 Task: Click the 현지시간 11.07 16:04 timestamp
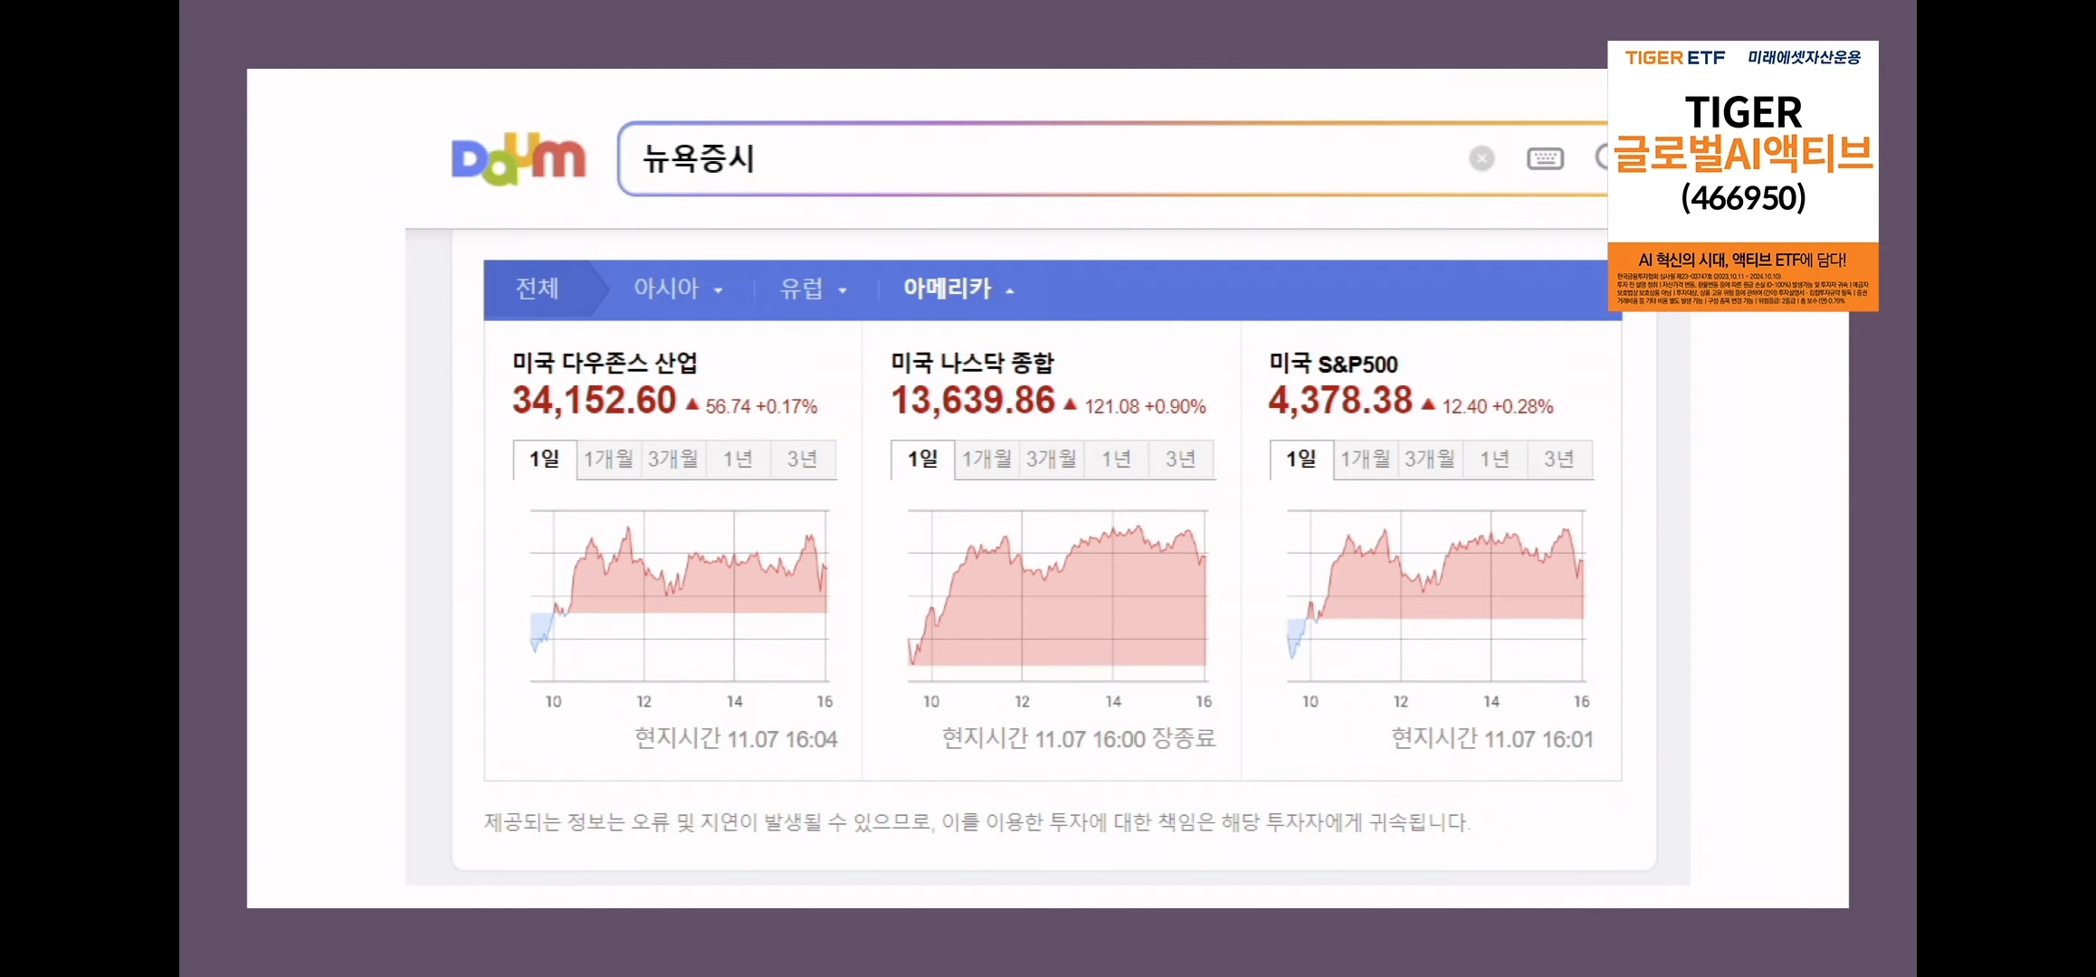click(736, 739)
